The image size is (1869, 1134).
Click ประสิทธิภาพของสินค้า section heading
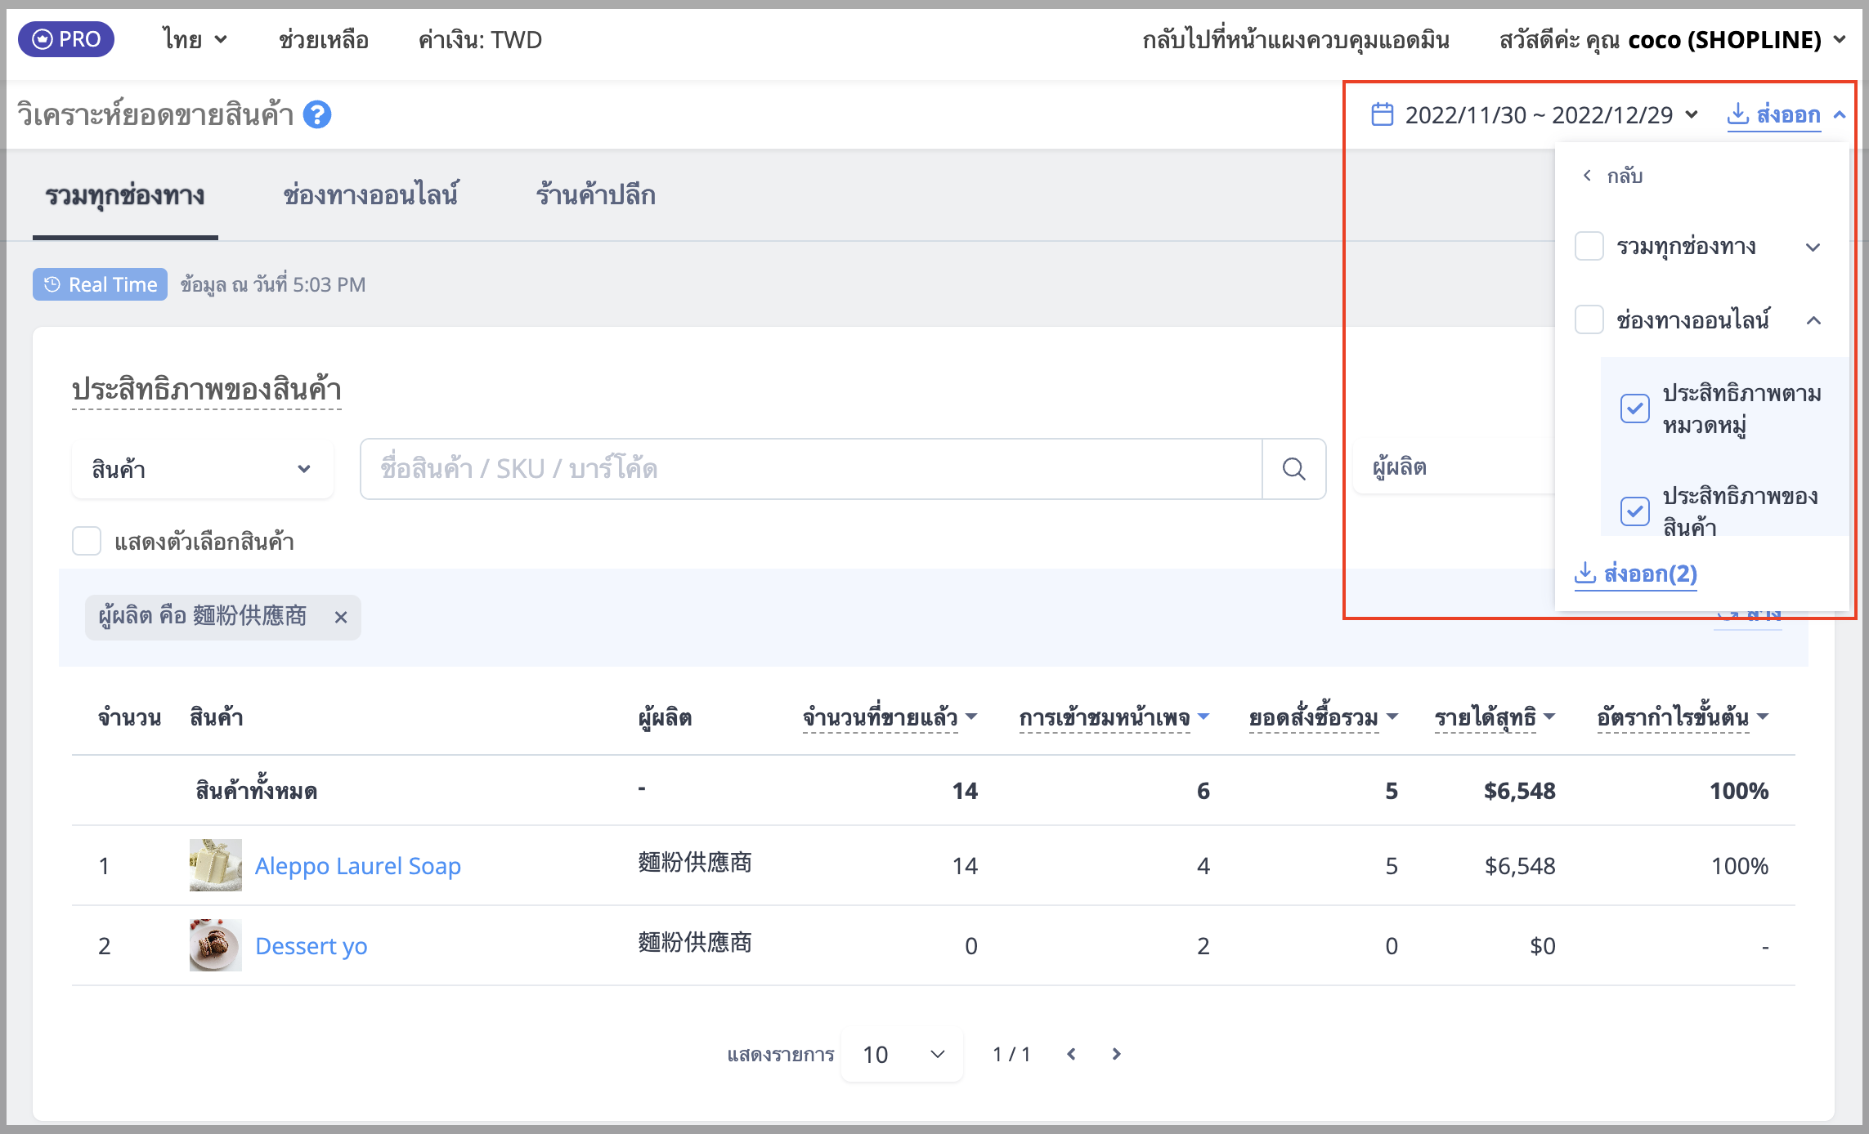(207, 390)
